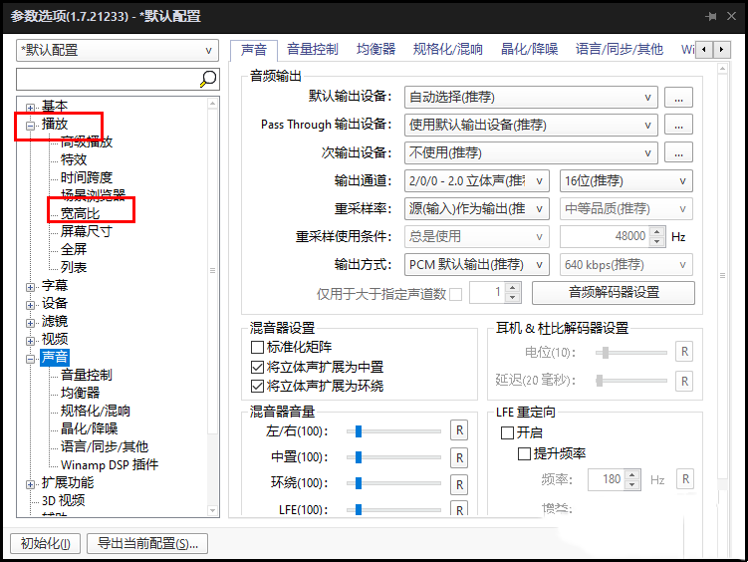Uncheck 将立体声扩展为中置
The width and height of the screenshot is (748, 562).
257,367
